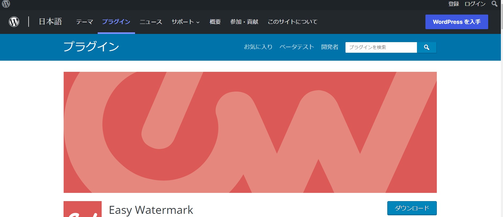Go to テーマ menu item

84,22
